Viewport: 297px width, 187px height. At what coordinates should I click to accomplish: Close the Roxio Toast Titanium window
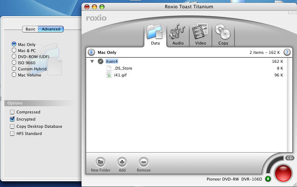coord(87,7)
